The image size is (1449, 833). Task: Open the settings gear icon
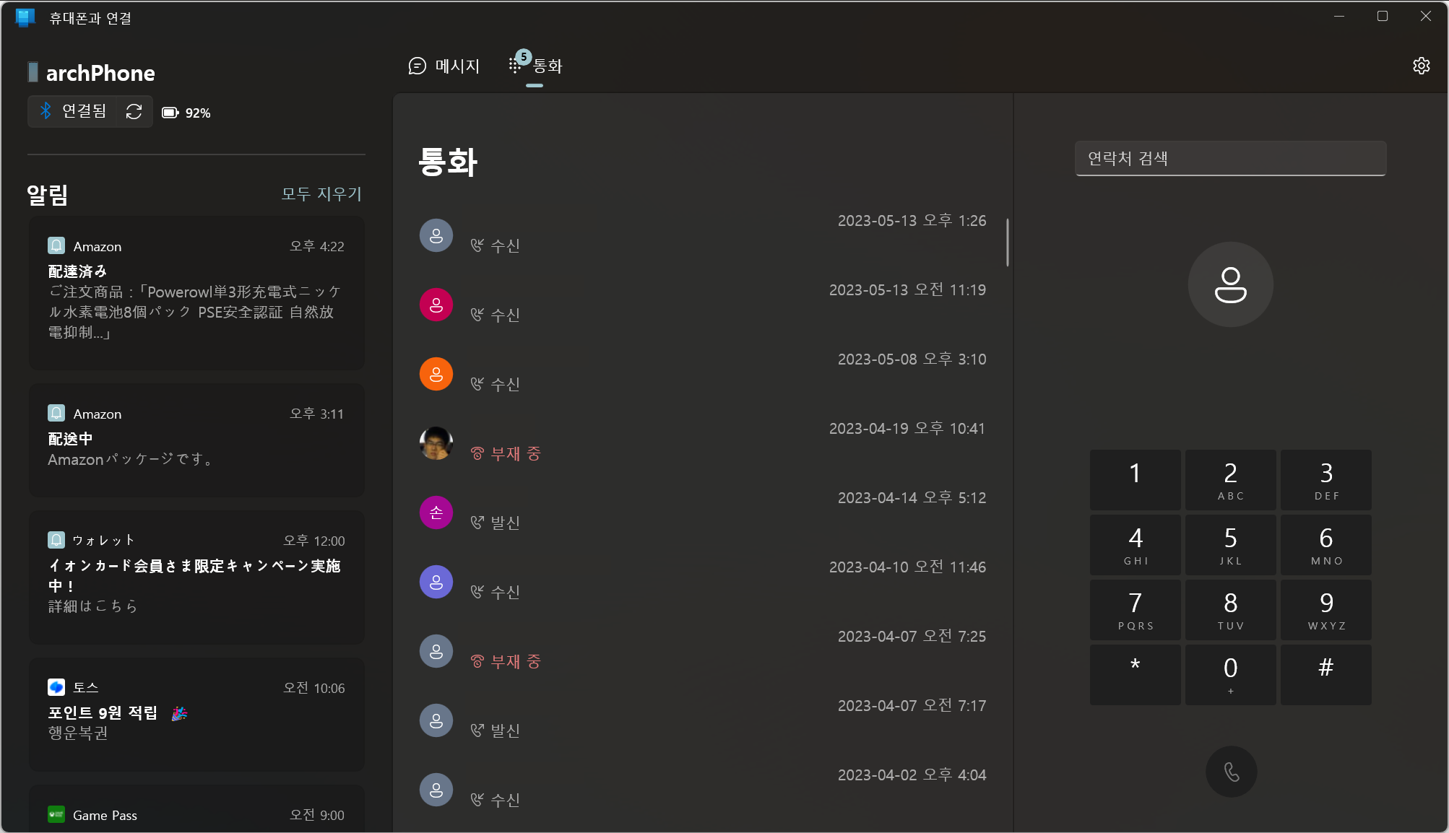[x=1421, y=66]
